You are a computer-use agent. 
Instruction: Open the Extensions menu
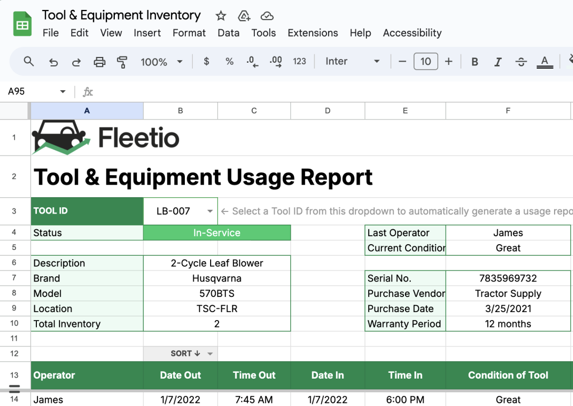point(313,33)
